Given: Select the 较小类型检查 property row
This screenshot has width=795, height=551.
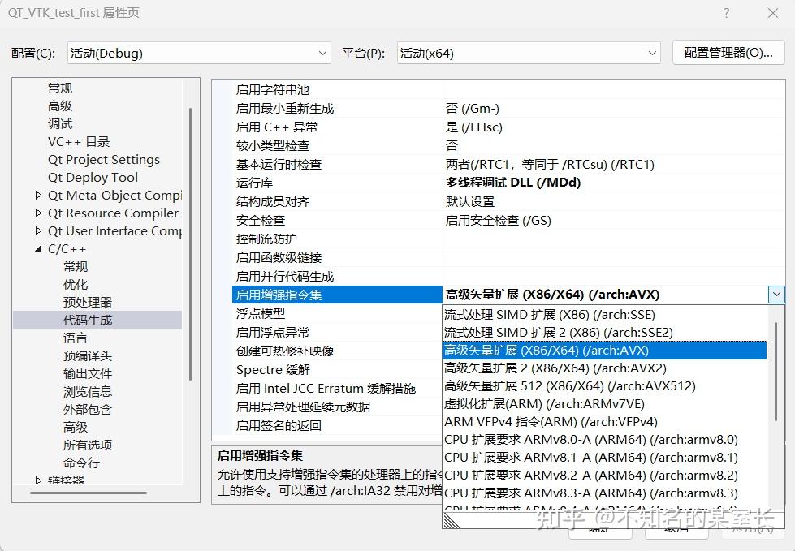Looking at the screenshot, I should pyautogui.click(x=508, y=146).
